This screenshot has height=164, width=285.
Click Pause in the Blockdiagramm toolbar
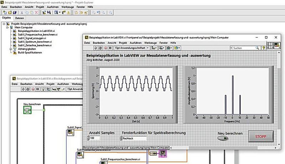click(x=38, y=89)
